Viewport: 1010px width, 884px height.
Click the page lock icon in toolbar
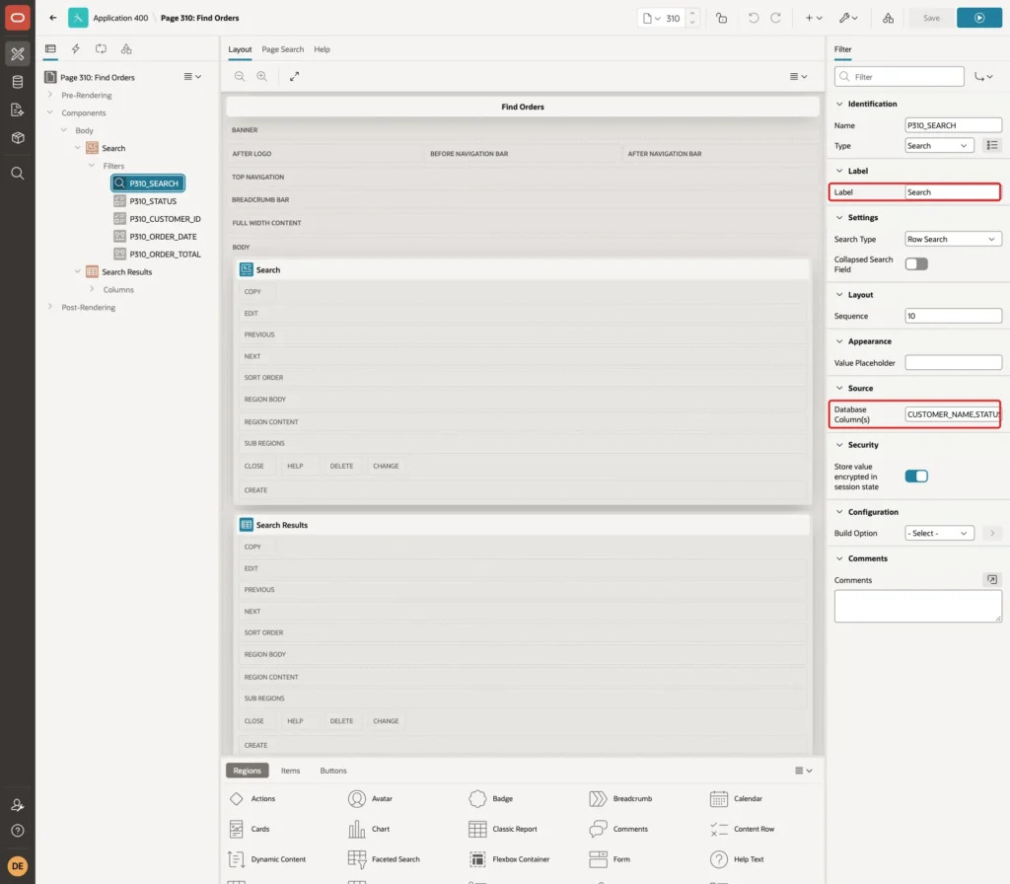721,18
